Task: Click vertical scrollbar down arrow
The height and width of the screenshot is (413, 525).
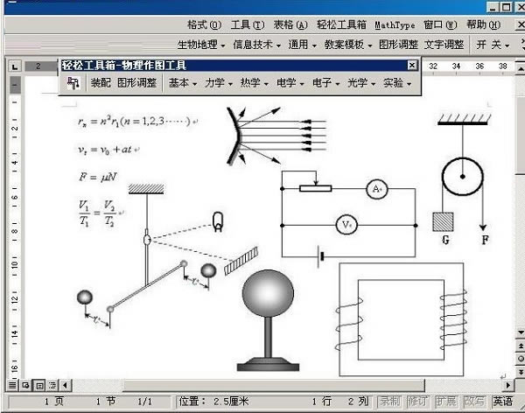Action: [x=521, y=332]
